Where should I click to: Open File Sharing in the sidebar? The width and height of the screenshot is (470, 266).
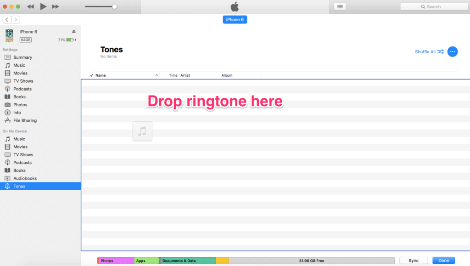coord(25,120)
